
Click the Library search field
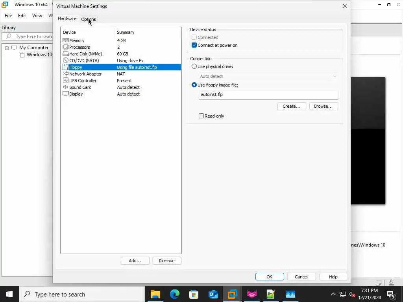27,36
